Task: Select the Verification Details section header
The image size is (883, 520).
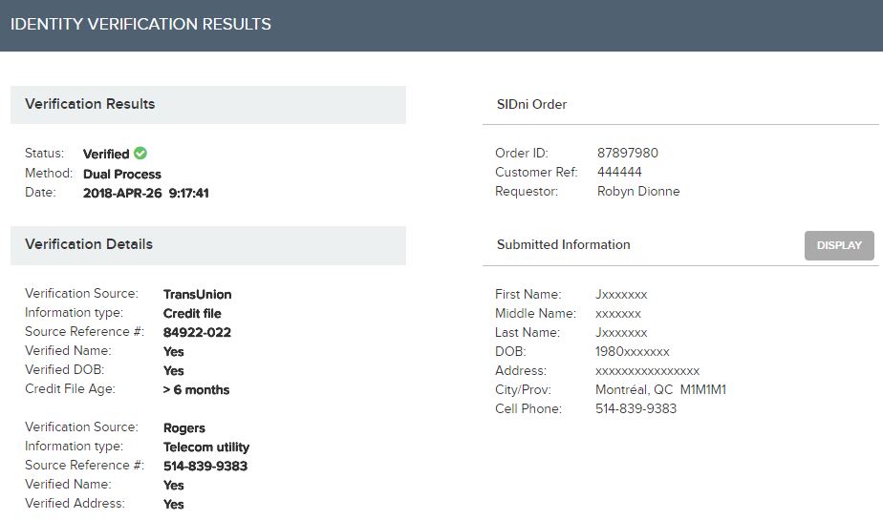Action: coord(208,245)
